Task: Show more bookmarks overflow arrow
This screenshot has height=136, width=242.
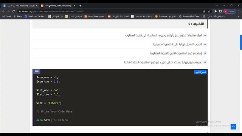Action: (x=239, y=16)
